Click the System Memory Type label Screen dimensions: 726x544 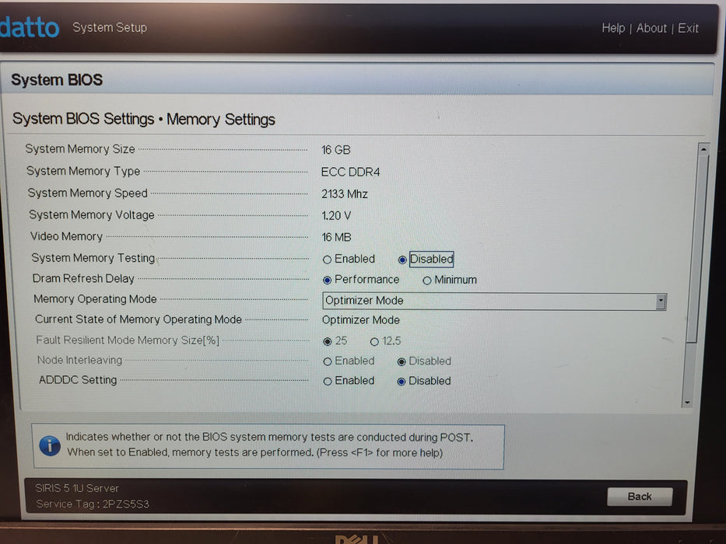coord(83,171)
